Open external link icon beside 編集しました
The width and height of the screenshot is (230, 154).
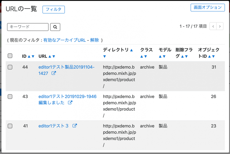pos(70,103)
